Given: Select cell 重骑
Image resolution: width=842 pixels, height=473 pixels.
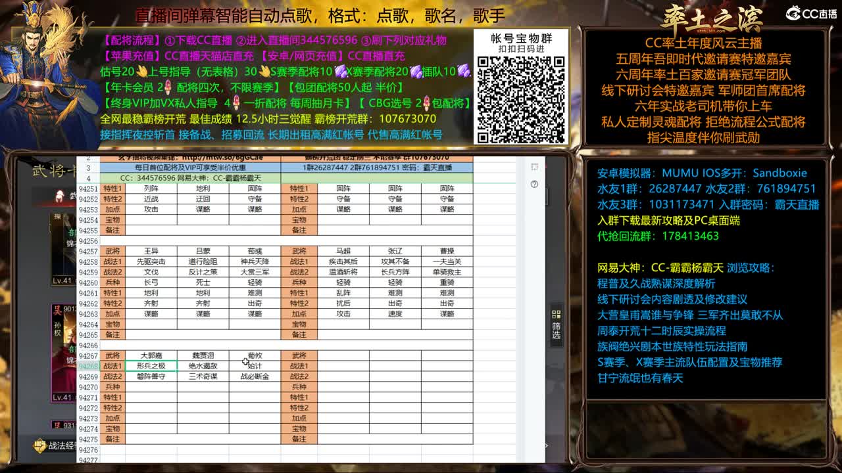Looking at the screenshot, I should [447, 282].
